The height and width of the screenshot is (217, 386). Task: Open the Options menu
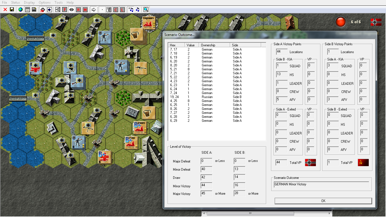[45, 3]
